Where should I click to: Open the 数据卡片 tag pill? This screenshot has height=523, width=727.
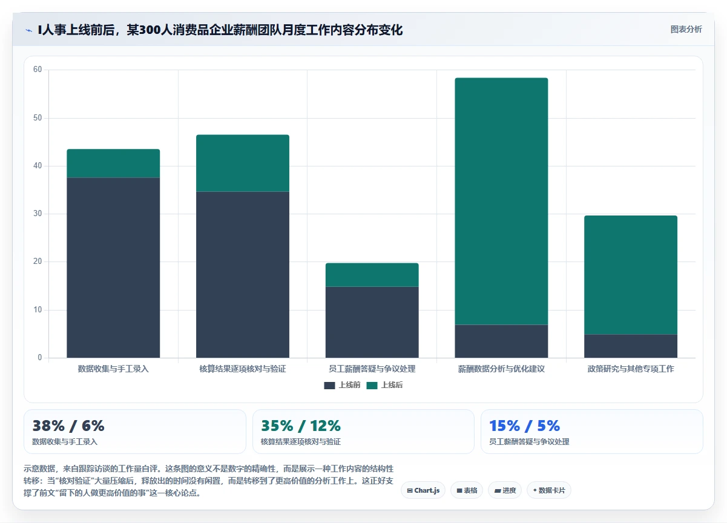(x=549, y=490)
